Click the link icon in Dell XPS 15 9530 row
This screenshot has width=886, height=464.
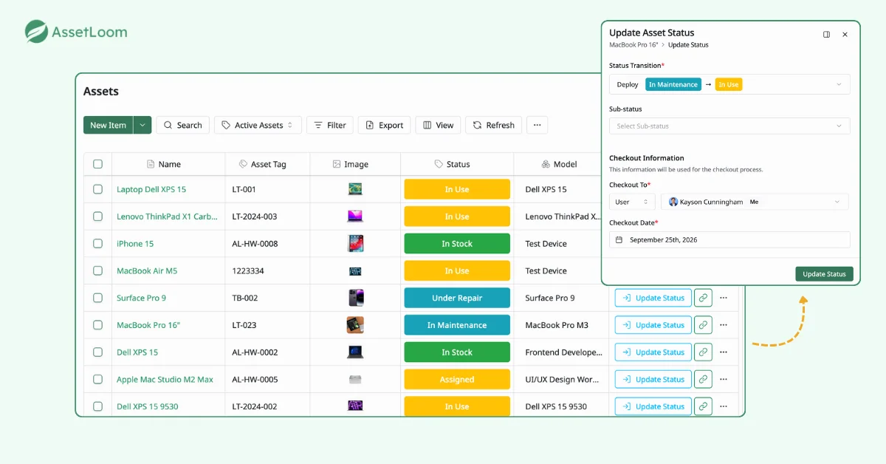(704, 406)
